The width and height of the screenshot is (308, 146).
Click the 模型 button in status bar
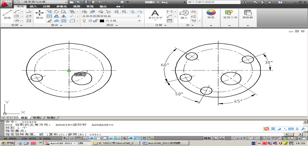pos(207,139)
